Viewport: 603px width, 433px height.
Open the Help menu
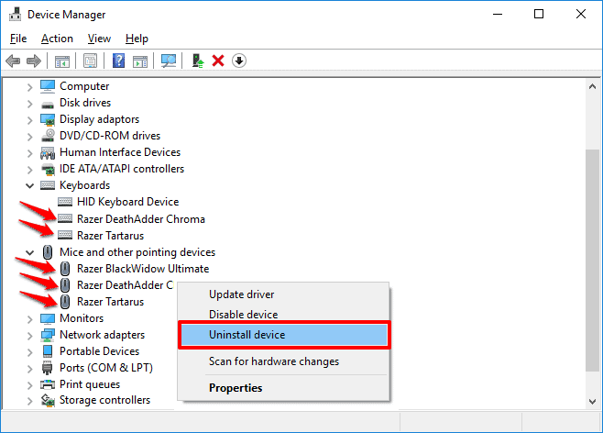137,39
